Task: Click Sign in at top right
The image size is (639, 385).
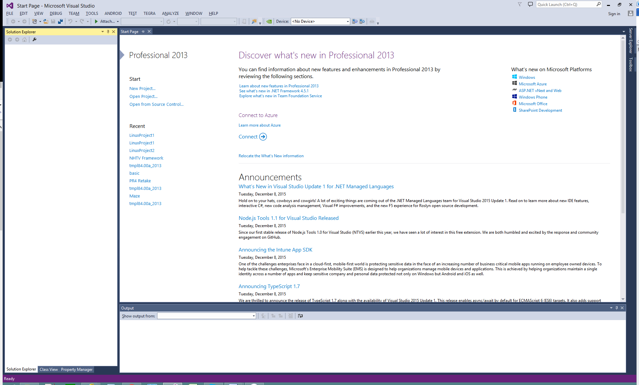Action: [x=614, y=14]
